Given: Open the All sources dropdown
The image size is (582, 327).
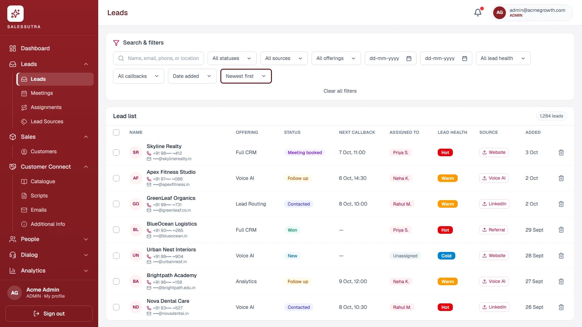Looking at the screenshot, I should (x=284, y=58).
